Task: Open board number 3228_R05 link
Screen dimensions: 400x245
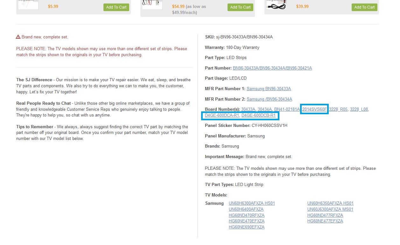Action: click(x=338, y=109)
